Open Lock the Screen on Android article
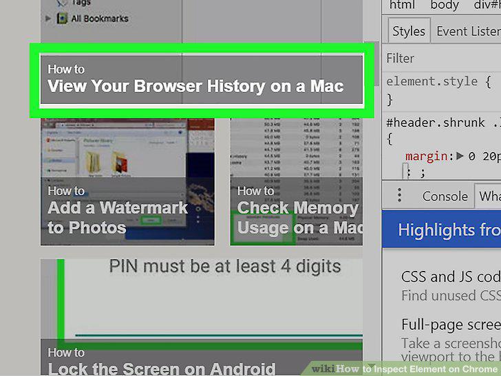This screenshot has height=376, width=501. click(202, 318)
